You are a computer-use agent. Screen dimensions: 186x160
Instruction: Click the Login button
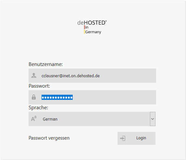click(x=136, y=138)
